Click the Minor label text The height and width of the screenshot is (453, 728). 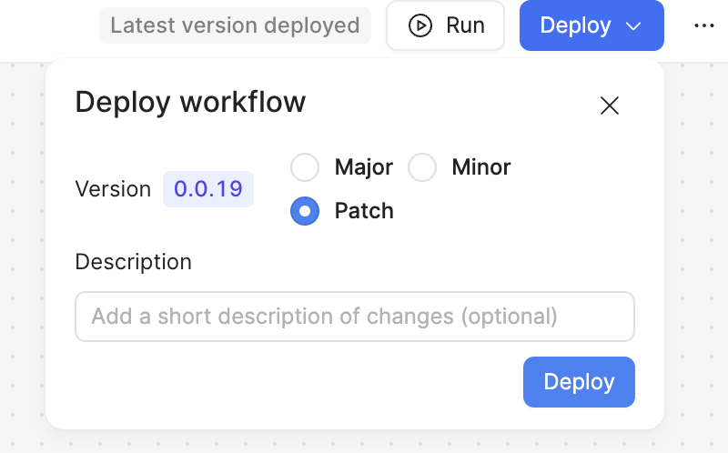[x=481, y=167]
